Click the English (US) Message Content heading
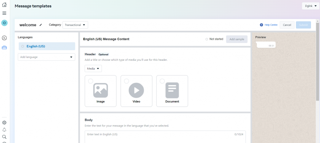Screen dimensions: 320x143 pyautogui.click(x=106, y=39)
